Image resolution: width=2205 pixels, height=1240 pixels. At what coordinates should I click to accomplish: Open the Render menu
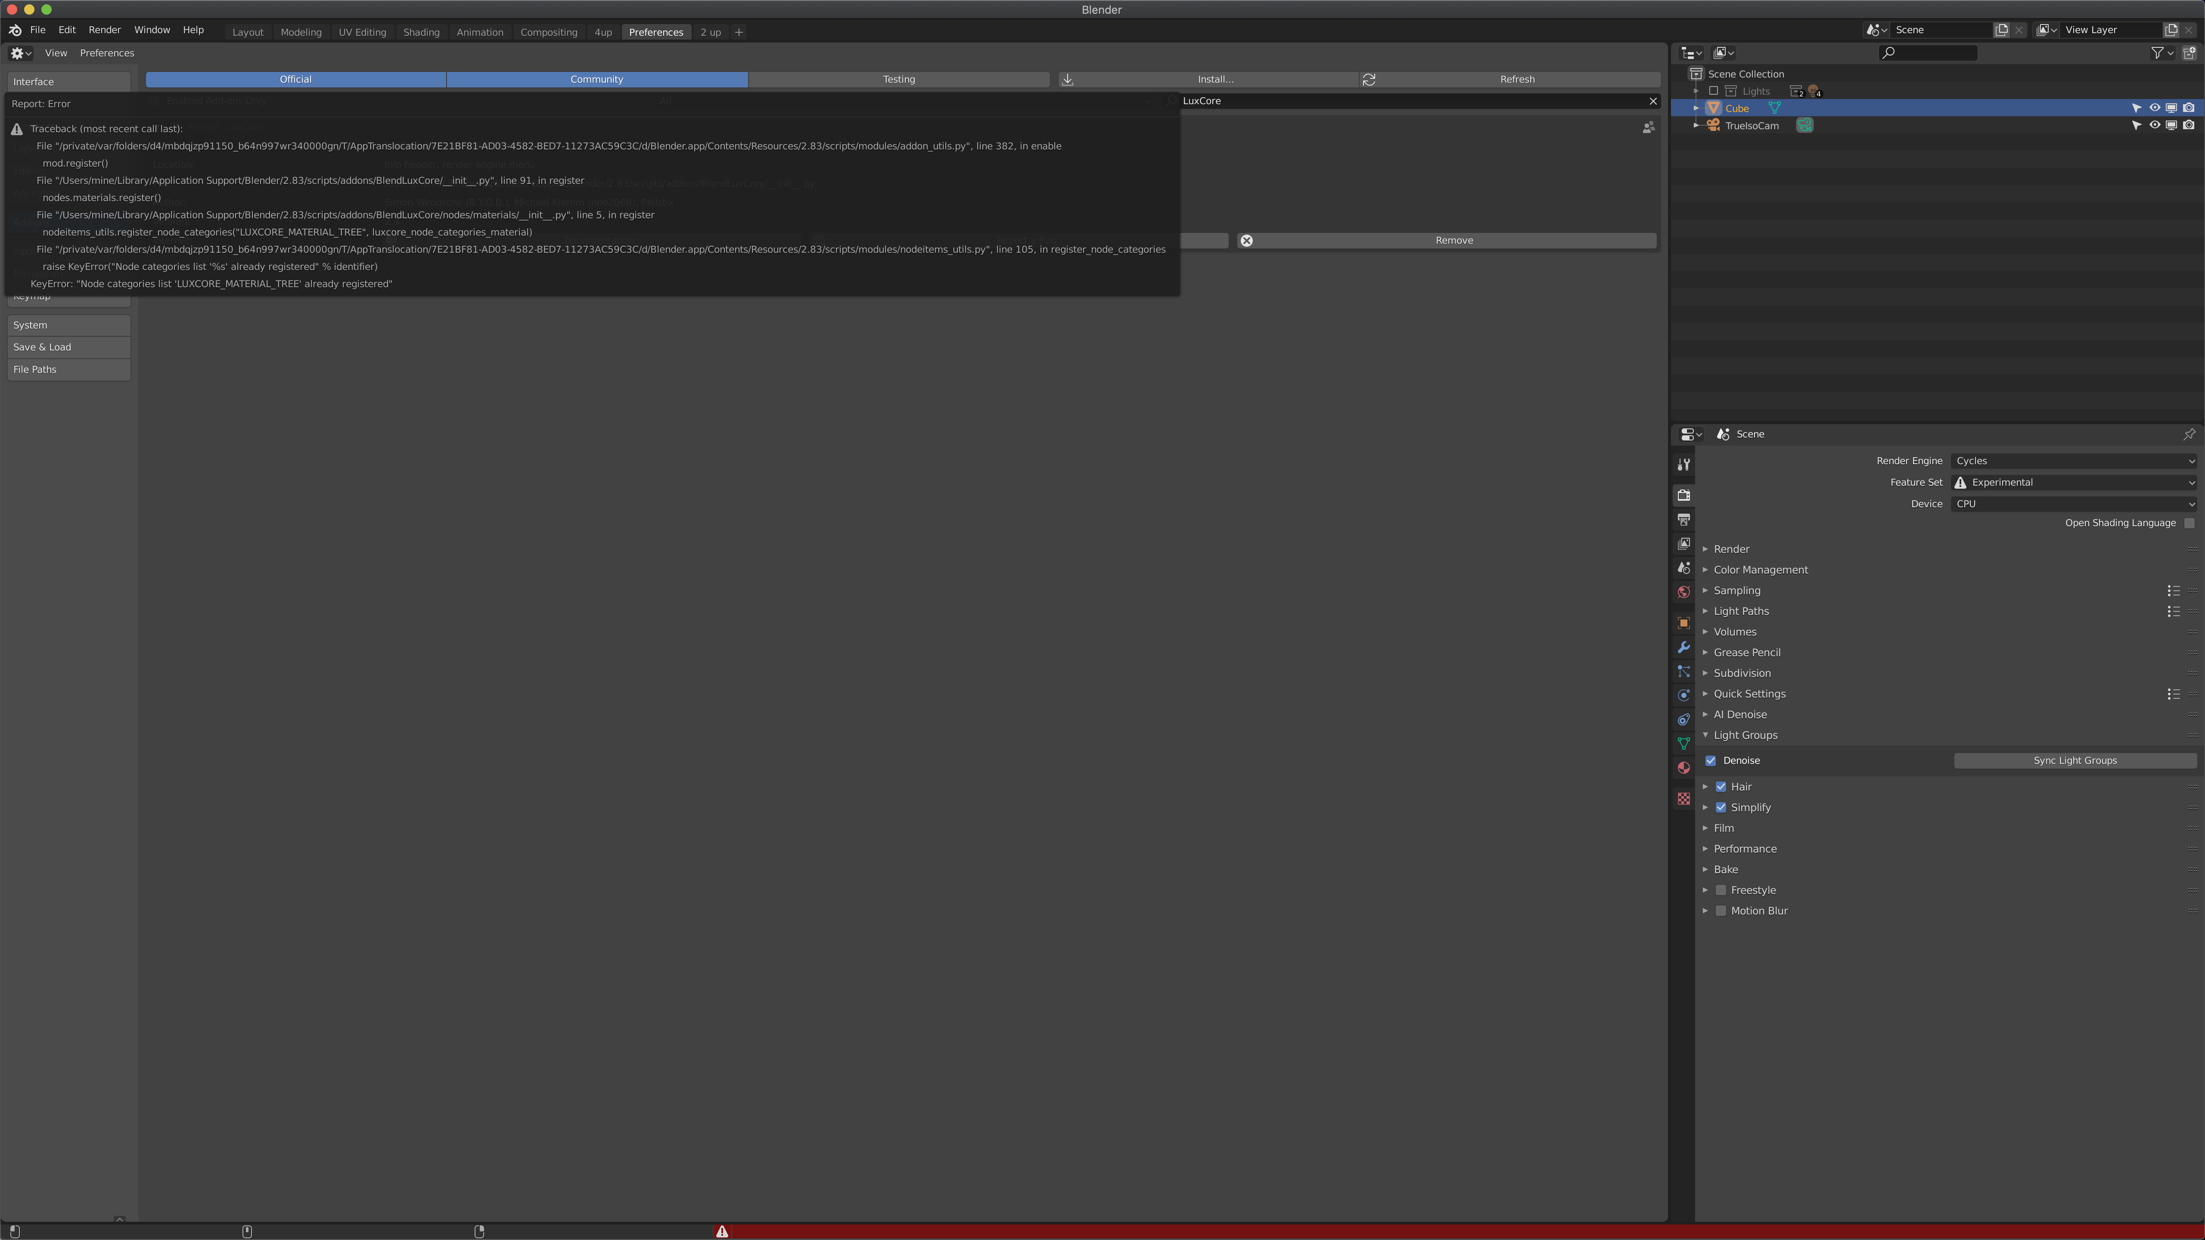coord(104,29)
